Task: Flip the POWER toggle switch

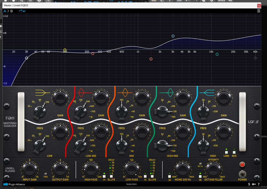Action: click(242, 174)
